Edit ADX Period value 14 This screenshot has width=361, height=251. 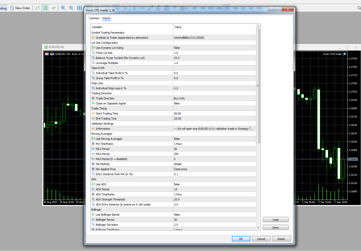coord(214,189)
